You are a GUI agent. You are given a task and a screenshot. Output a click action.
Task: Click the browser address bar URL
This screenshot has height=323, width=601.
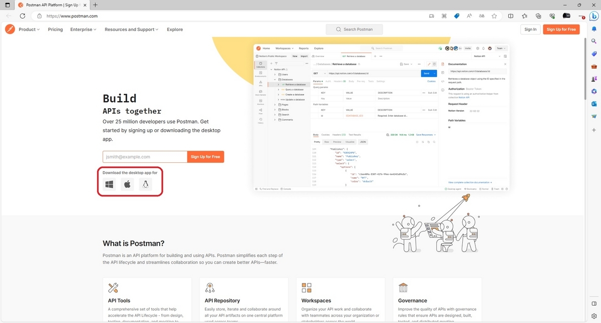point(72,16)
